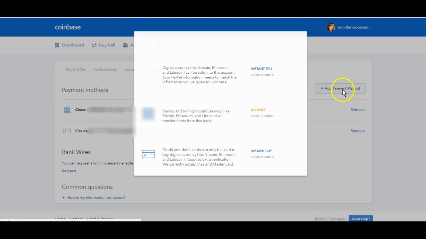Switch to the Preferences tab
426x239 pixels.
(x=105, y=69)
